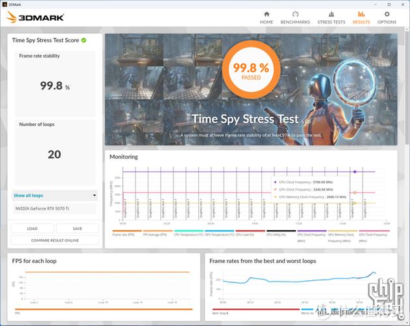
Task: Click the Benchmarks gauge icon
Action: 295,14
